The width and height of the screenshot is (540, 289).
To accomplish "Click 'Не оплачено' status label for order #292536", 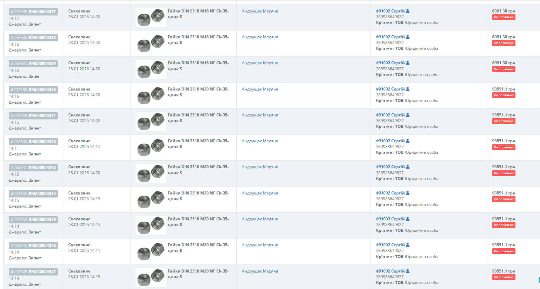I will 503,43.
